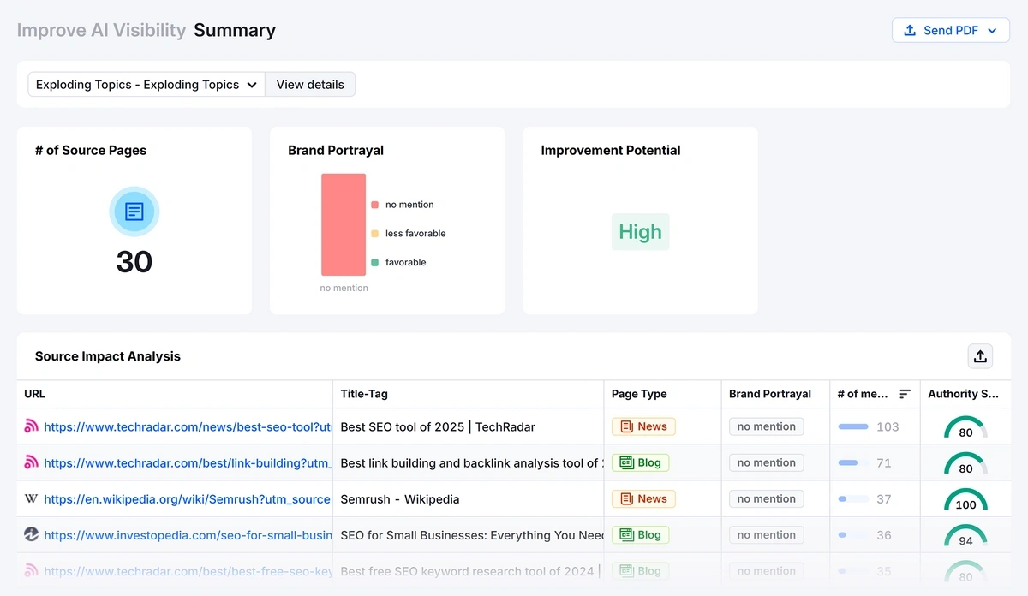The image size is (1028, 596).
Task: Open the Exploding Topics project dropdown
Action: (146, 85)
